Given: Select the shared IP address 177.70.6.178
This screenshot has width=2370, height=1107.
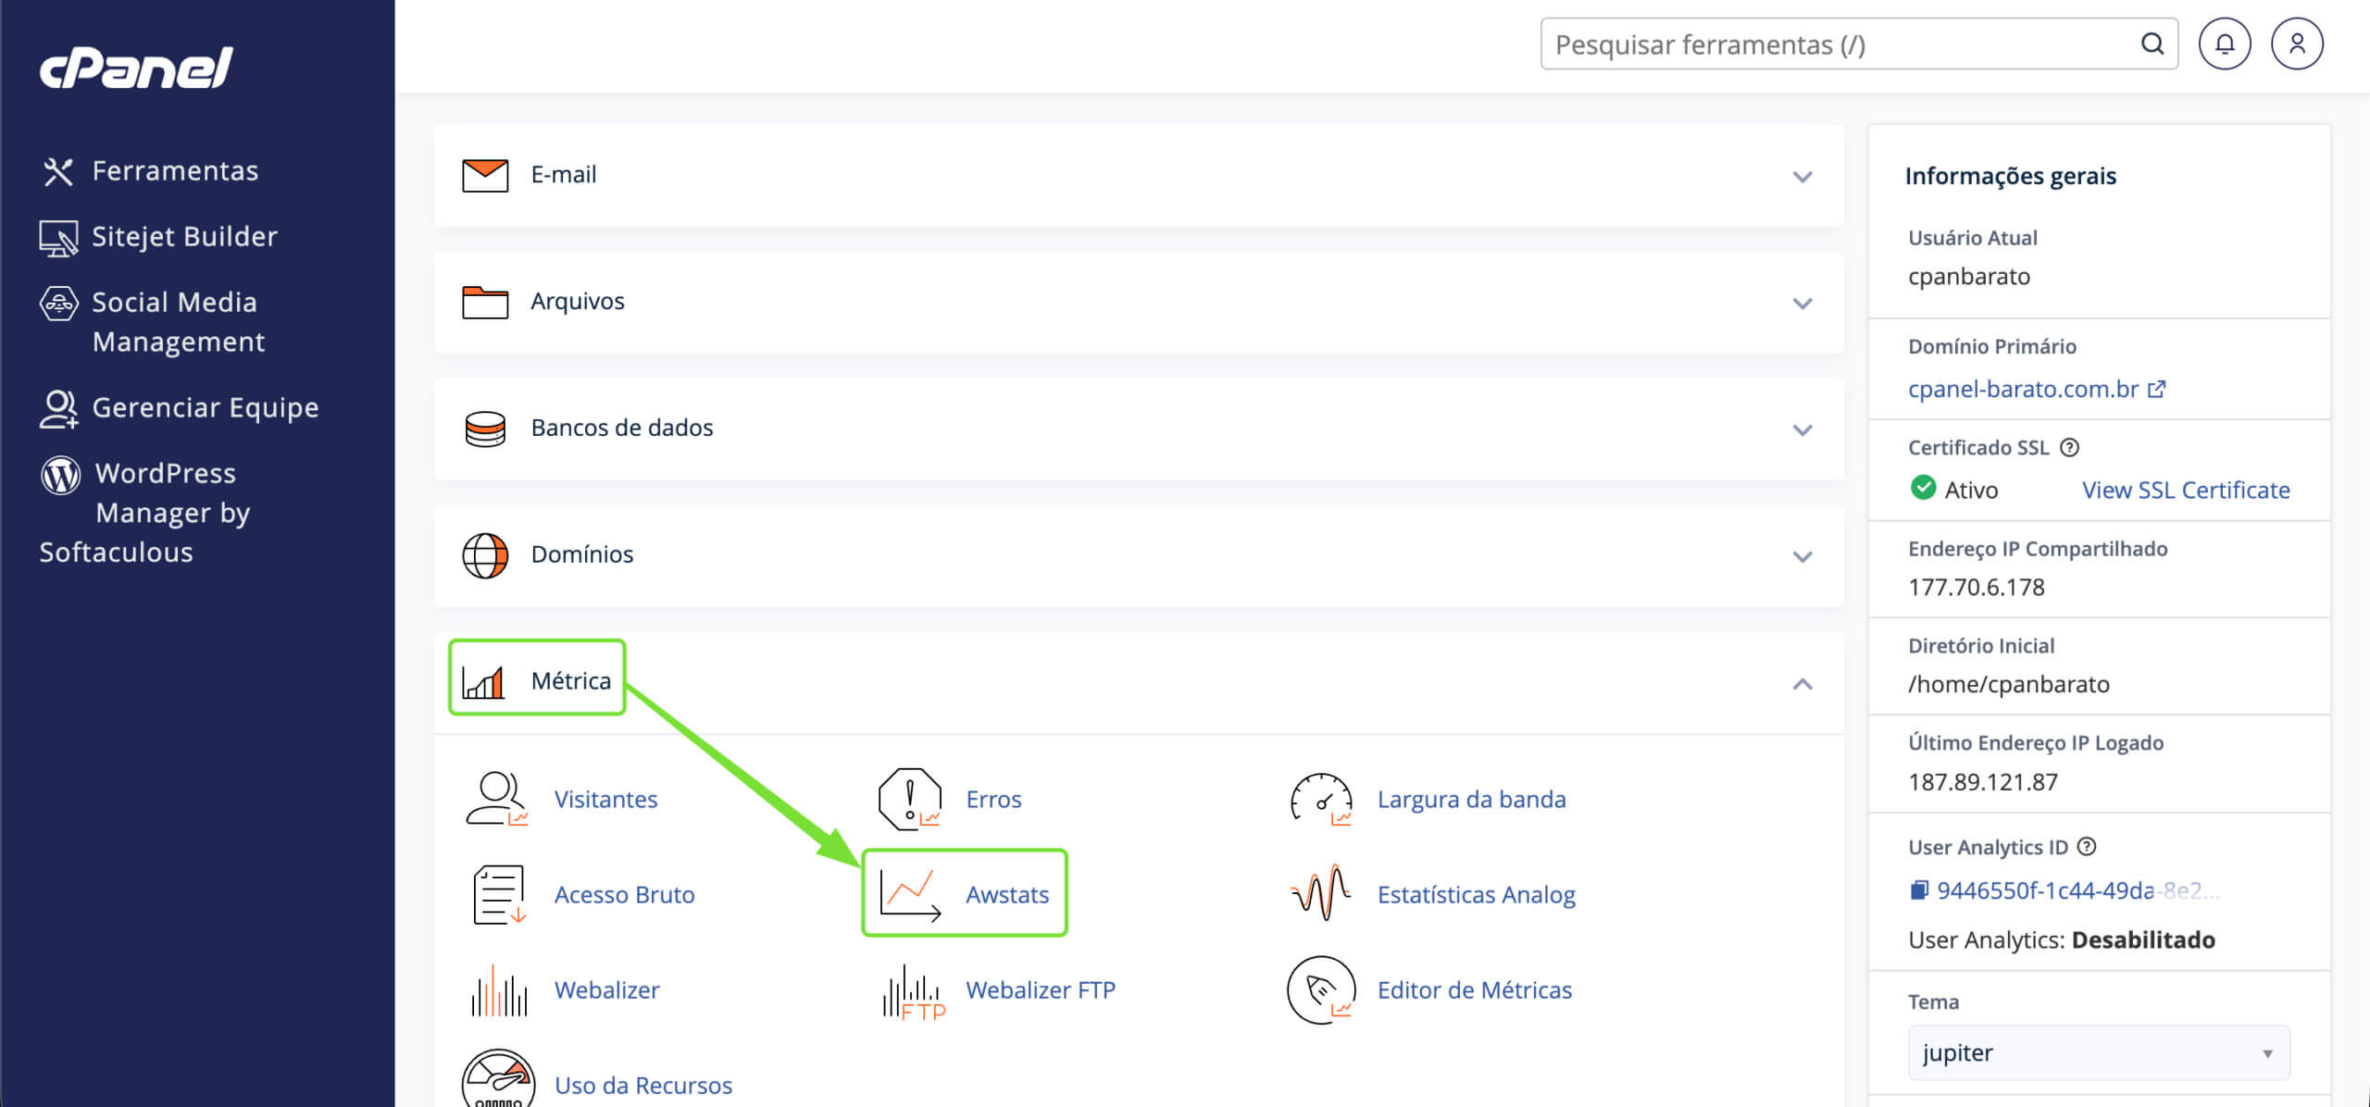Looking at the screenshot, I should point(1977,587).
